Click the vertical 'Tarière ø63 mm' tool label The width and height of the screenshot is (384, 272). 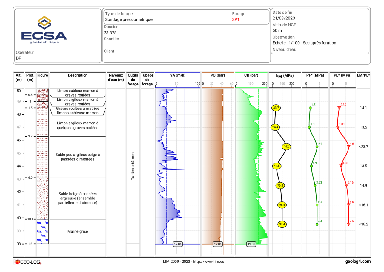[x=133, y=166]
